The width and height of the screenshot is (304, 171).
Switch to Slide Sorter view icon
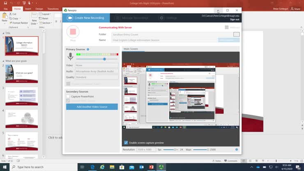point(250,161)
